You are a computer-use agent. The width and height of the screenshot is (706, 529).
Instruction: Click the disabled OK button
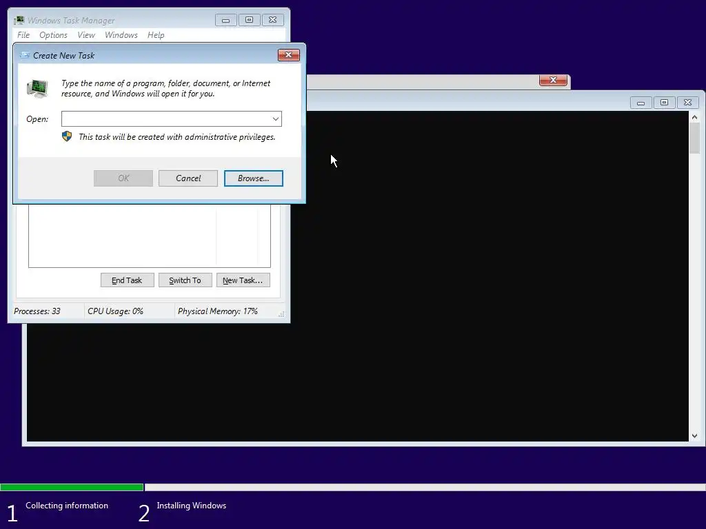pos(123,178)
